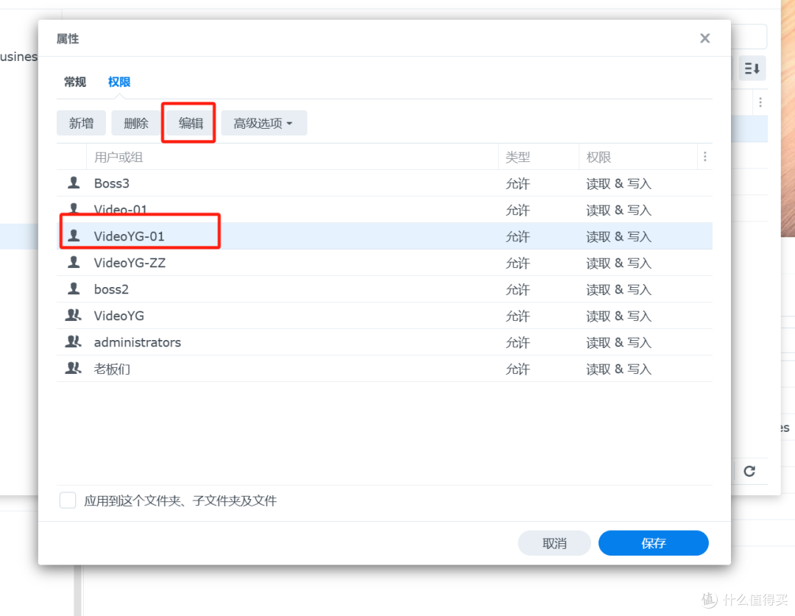Viewport: 795px width, 616px height.
Task: Click the 保存 button
Action: 654,543
